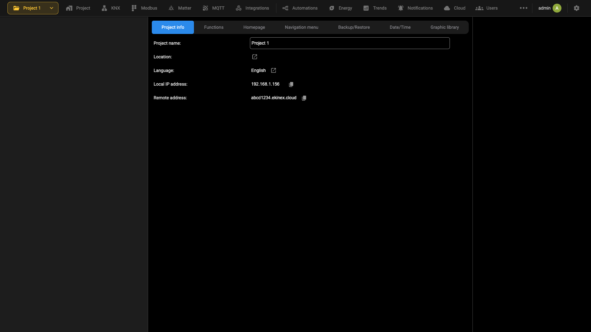Click the admin user avatar

[557, 8]
